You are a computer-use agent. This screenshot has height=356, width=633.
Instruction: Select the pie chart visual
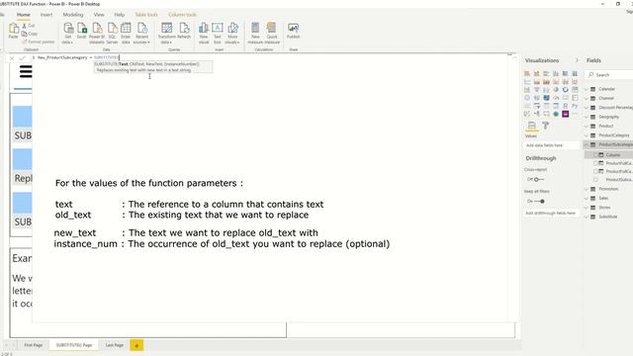(x=556, y=90)
